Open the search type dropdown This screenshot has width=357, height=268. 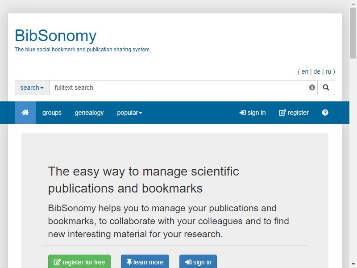[x=32, y=88]
